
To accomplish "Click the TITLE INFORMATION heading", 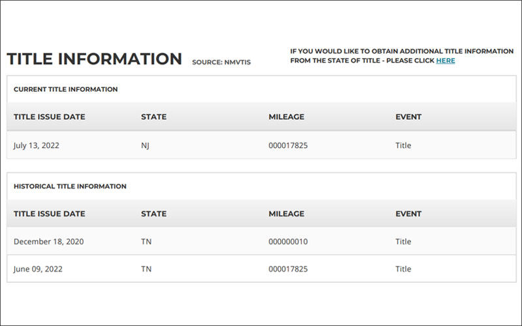I will point(94,59).
